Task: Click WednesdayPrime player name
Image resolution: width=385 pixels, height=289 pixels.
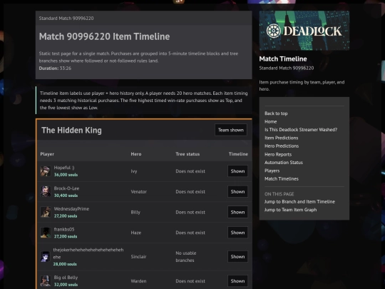Action: pyautogui.click(x=71, y=209)
